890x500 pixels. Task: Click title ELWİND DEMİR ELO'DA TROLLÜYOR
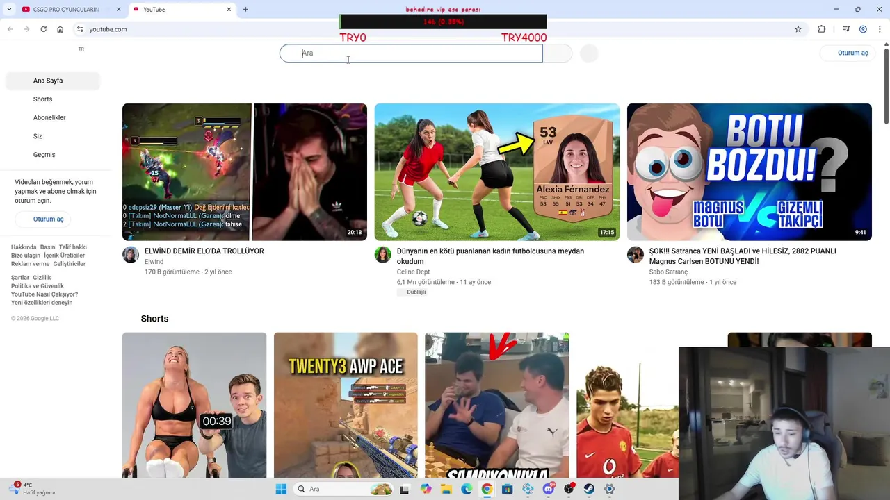coord(204,251)
